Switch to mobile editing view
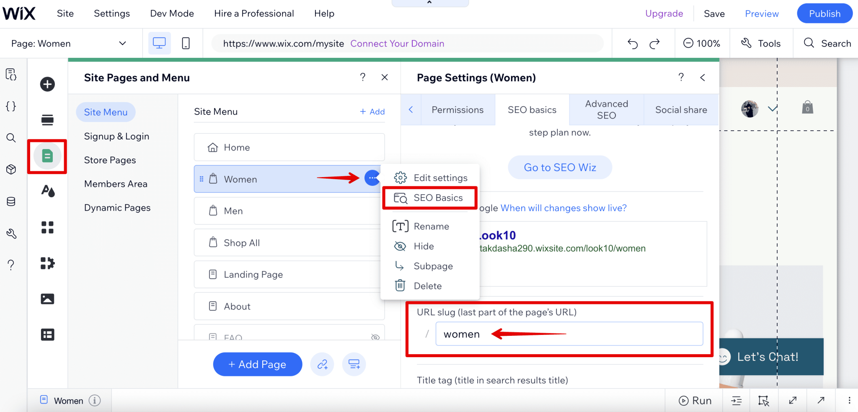Viewport: 858px width, 412px height. (185, 43)
